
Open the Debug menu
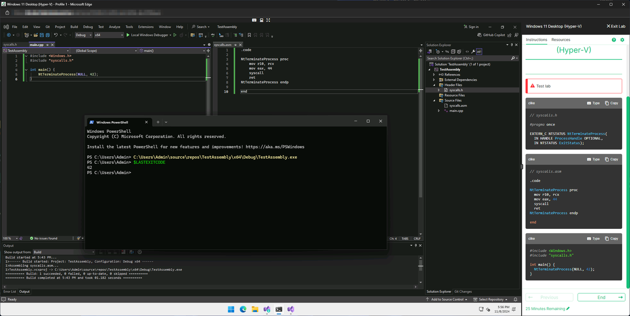pyautogui.click(x=88, y=27)
